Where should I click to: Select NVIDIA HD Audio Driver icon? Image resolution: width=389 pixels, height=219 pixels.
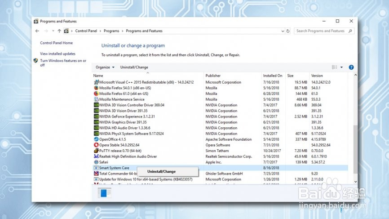(x=96, y=128)
